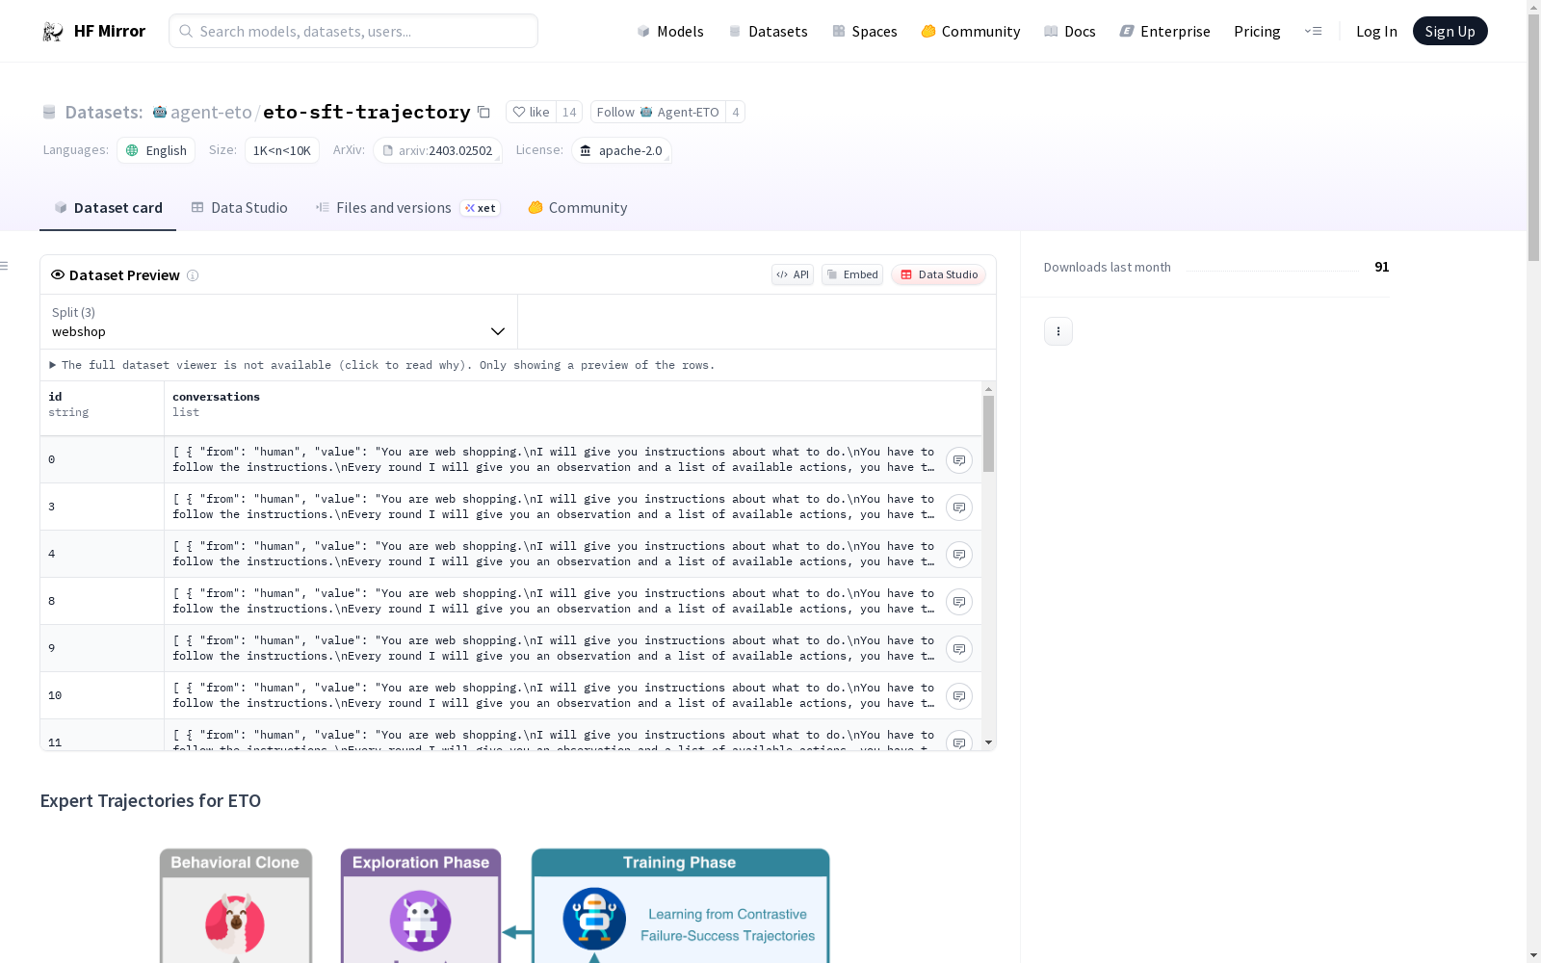Click the 1K<n<10K size tag
The image size is (1541, 963).
pos(282,151)
